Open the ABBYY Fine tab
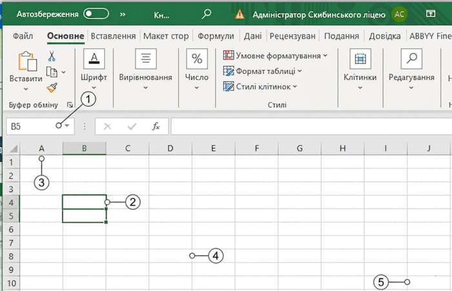 (x=431, y=36)
